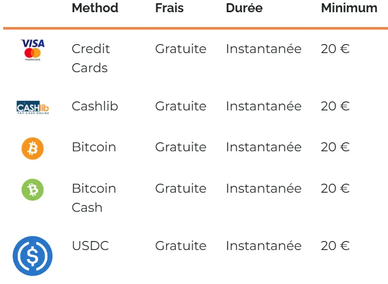The width and height of the screenshot is (388, 284).
Task: Choose the Bitcoin Cash method label
Action: coord(94,197)
